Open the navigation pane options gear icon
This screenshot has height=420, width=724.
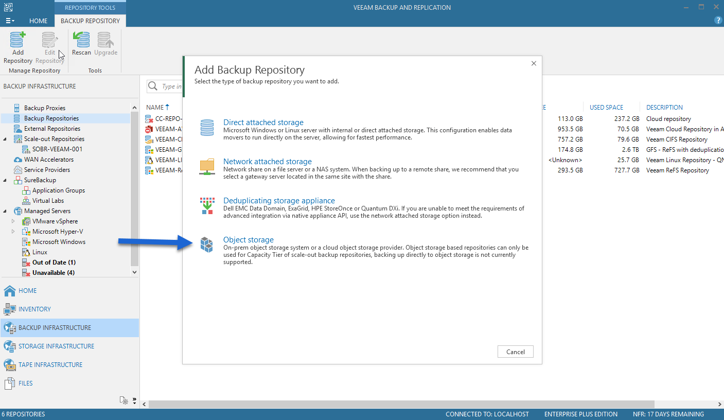click(123, 400)
